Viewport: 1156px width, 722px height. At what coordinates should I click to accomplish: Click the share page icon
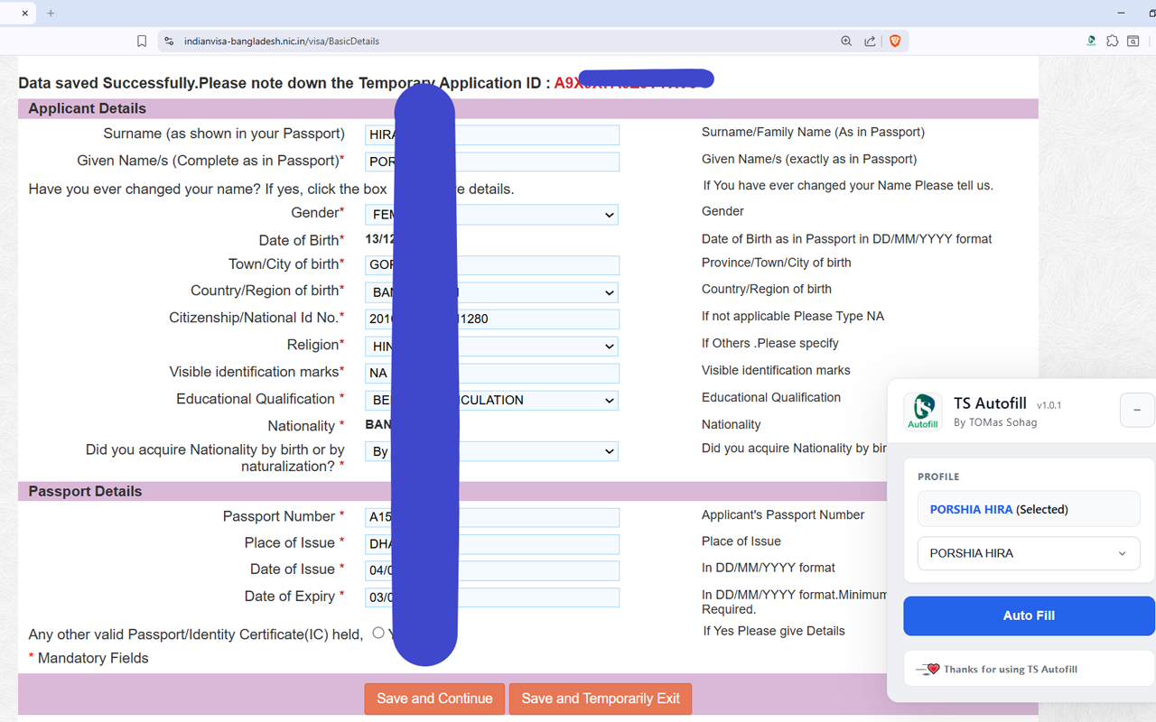[870, 41]
